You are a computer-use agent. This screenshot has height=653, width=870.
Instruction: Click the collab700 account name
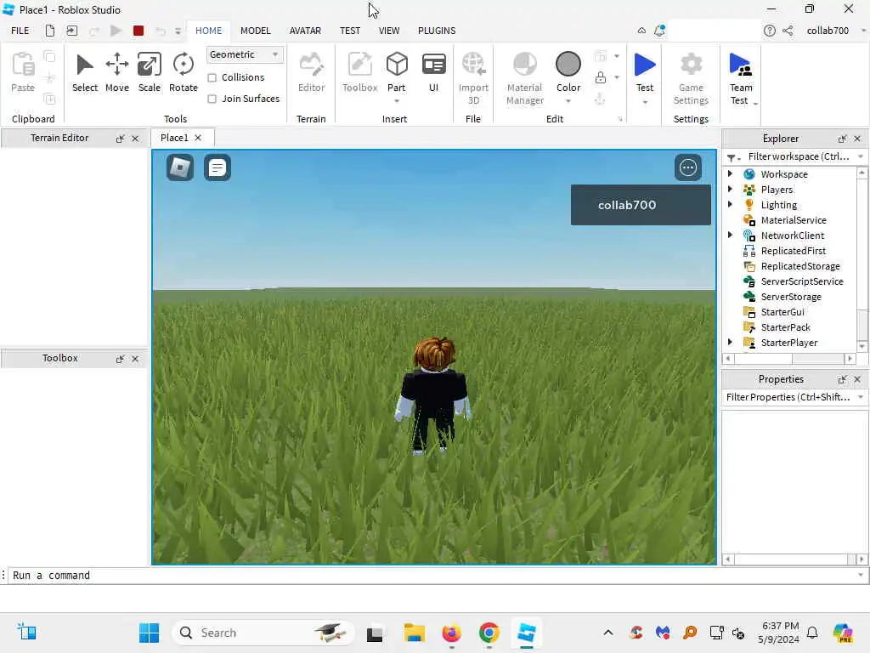coord(828,31)
